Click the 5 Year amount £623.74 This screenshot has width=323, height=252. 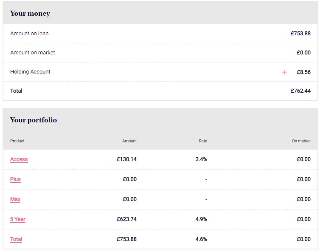pos(126,219)
